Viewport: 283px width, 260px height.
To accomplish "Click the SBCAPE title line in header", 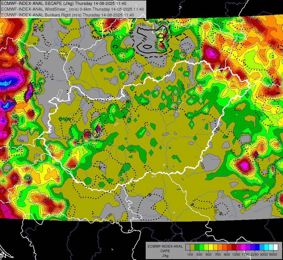I will pyautogui.click(x=64, y=3).
